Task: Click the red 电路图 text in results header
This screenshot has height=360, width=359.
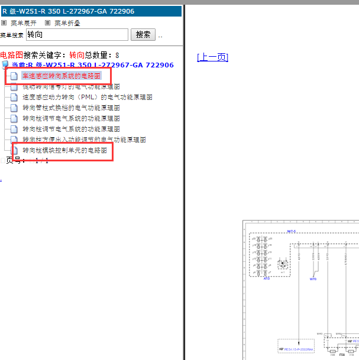Action: click(11, 55)
